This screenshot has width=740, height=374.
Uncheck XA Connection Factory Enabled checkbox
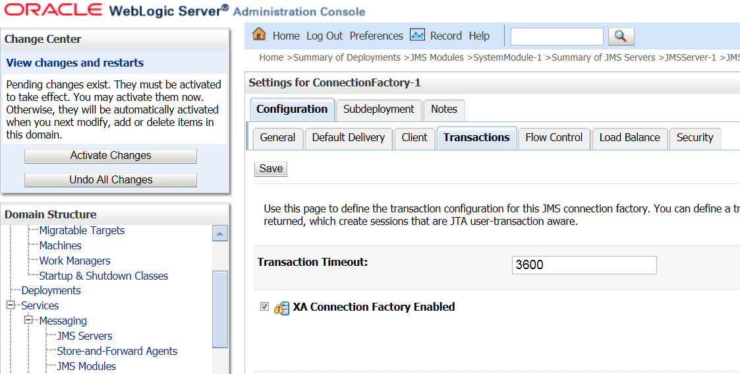click(264, 307)
